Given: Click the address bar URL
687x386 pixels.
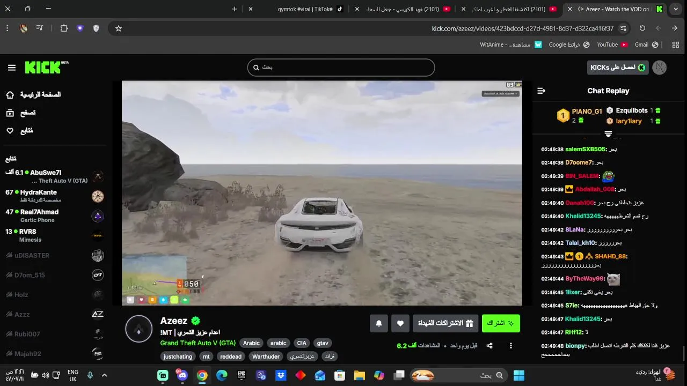Looking at the screenshot, I should 523,28.
